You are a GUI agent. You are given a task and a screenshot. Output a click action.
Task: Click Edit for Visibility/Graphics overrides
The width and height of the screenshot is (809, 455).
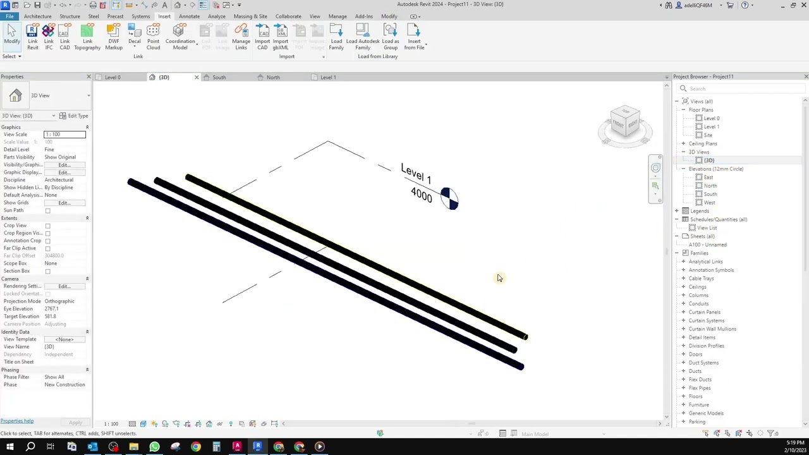(x=64, y=165)
